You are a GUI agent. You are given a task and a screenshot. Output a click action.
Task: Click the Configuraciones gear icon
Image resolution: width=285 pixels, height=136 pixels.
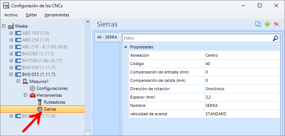click(32, 88)
